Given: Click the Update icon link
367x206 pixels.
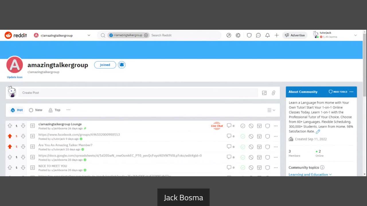Looking at the screenshot, I should [x=15, y=77].
